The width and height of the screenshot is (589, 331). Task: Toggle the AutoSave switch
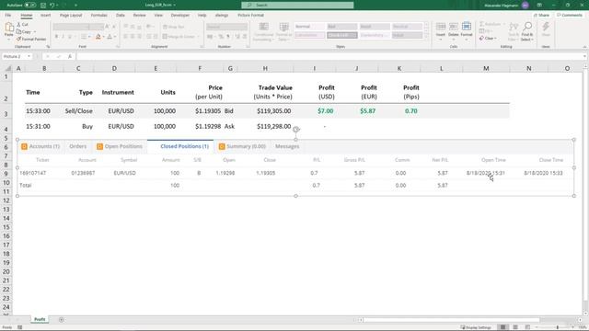tap(30, 6)
